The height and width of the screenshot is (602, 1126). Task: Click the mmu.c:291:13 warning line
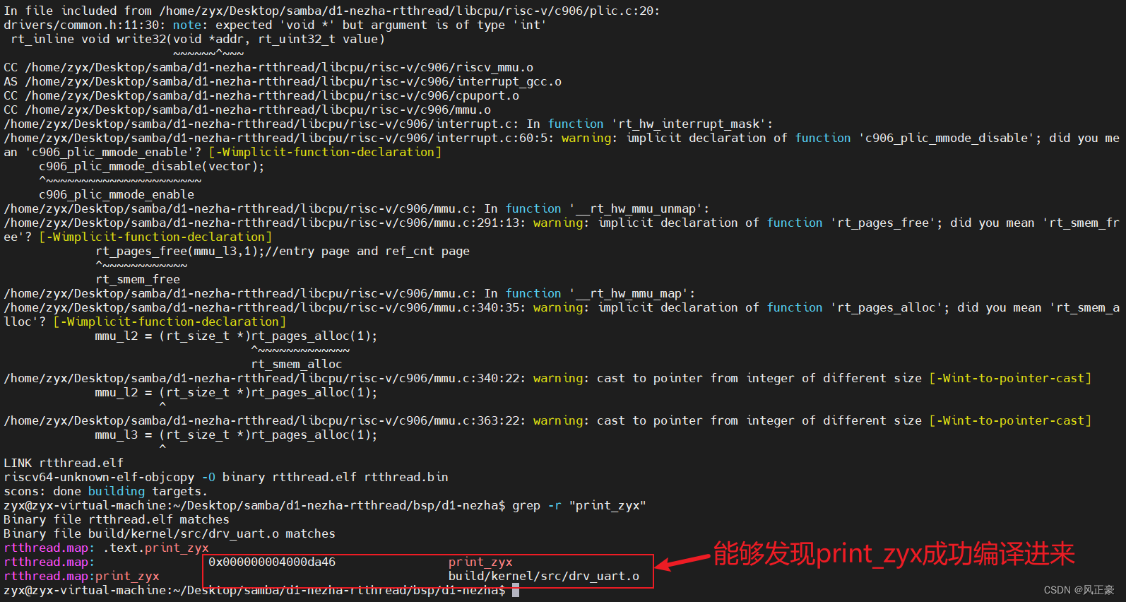click(x=562, y=230)
